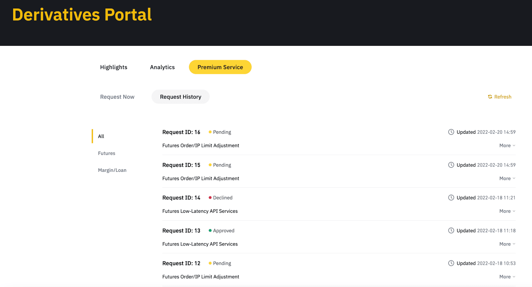Click Futures Order/IP Limit Adjustment under Request 15
532x287 pixels.
point(201,179)
